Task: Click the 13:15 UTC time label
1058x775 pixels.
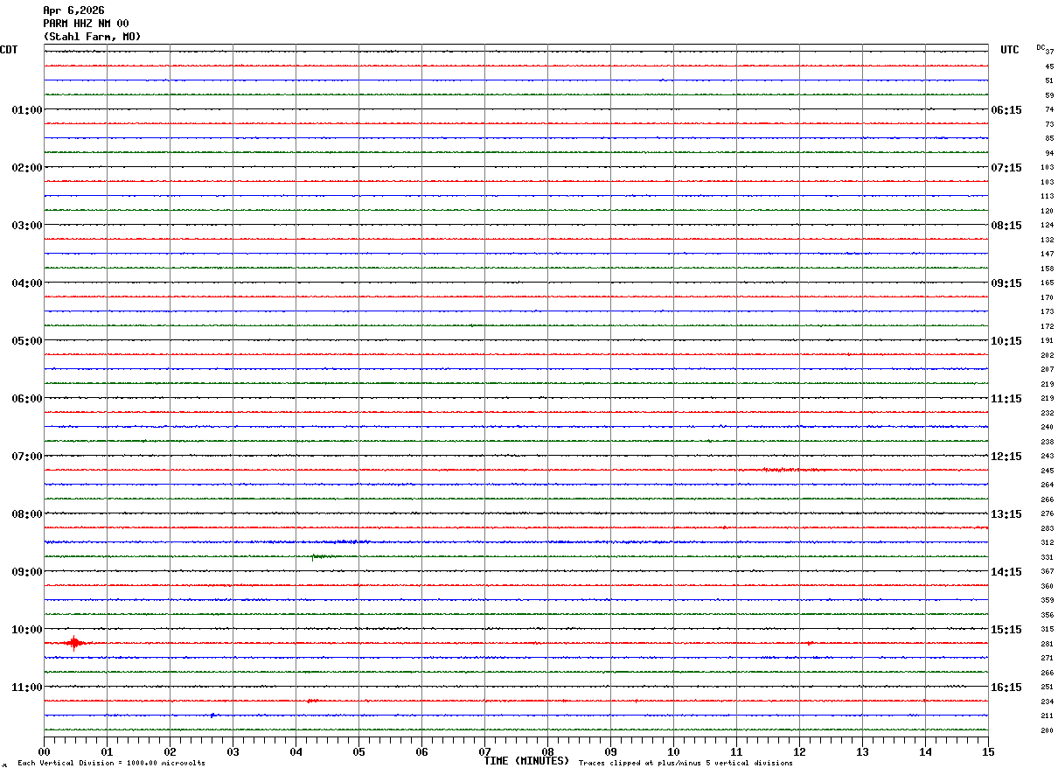Action: 1006,514
